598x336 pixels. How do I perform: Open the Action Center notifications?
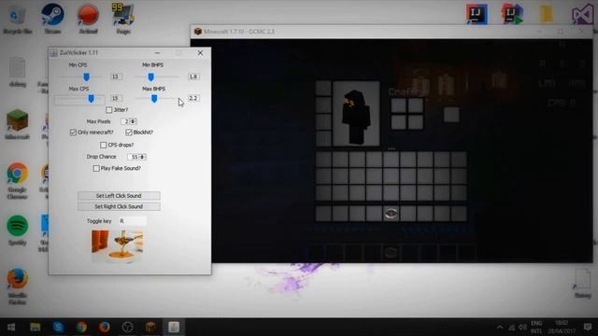588,327
